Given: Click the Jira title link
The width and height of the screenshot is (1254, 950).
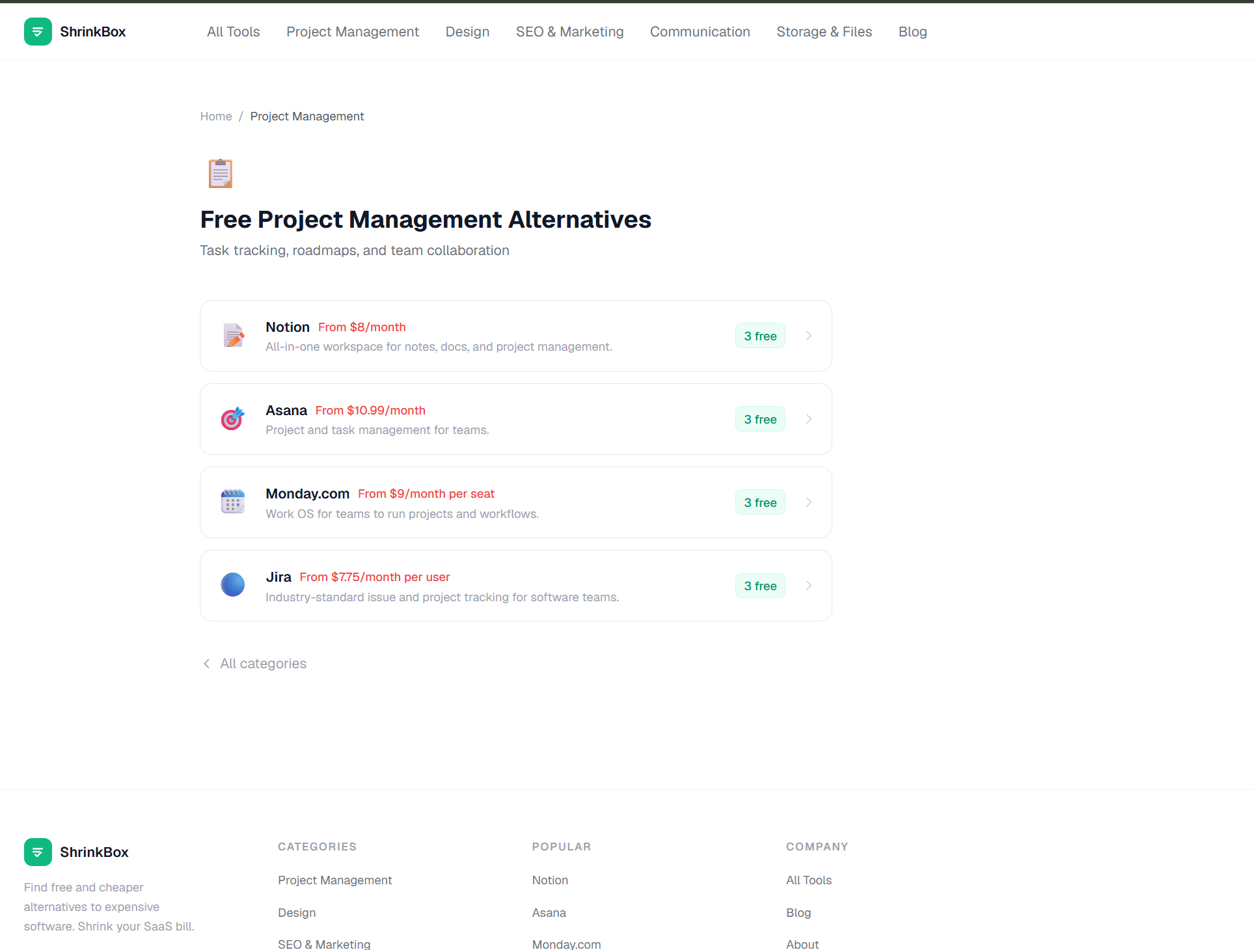Looking at the screenshot, I should pyautogui.click(x=279, y=577).
